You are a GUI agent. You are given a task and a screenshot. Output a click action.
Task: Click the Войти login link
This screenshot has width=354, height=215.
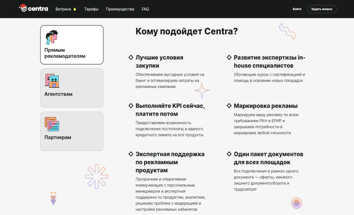[297, 9]
